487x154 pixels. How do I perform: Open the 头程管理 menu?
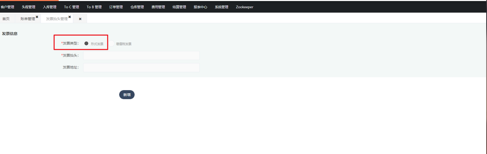pyautogui.click(x=29, y=7)
